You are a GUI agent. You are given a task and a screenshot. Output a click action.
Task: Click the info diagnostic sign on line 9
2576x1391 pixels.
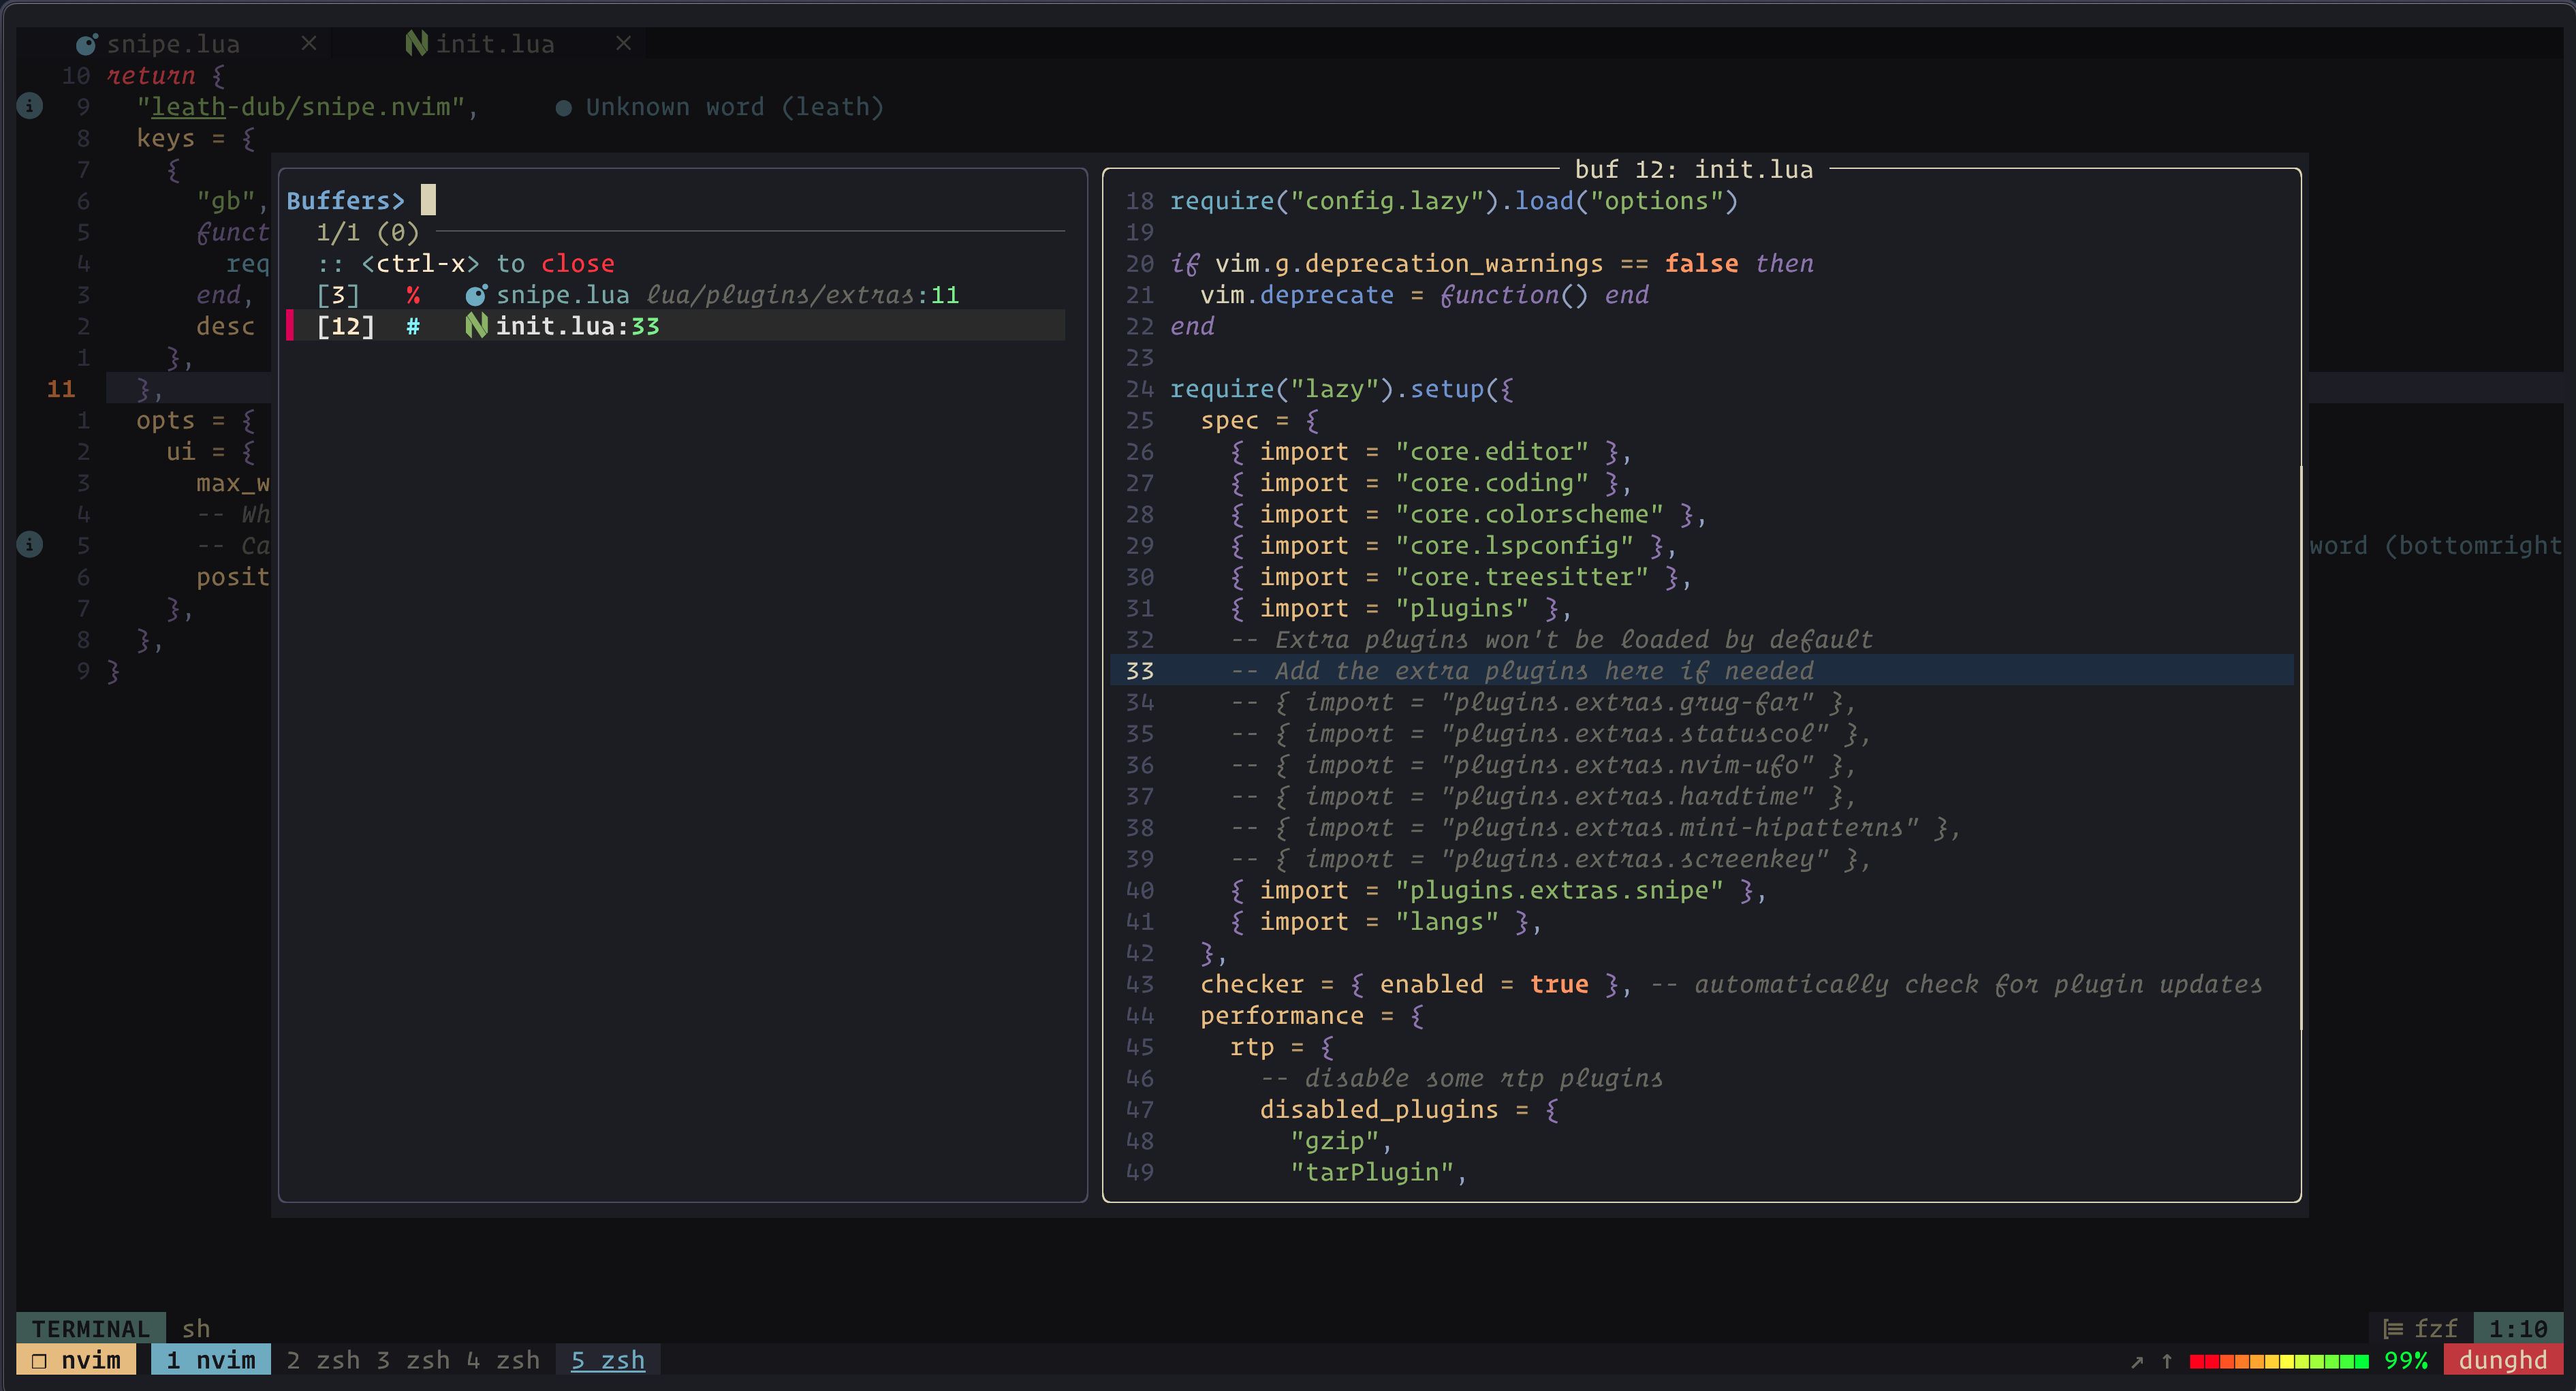pyautogui.click(x=30, y=105)
